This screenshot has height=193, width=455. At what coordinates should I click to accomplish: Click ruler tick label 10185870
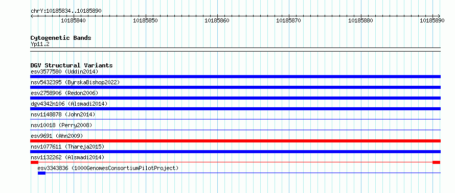tap(289, 20)
